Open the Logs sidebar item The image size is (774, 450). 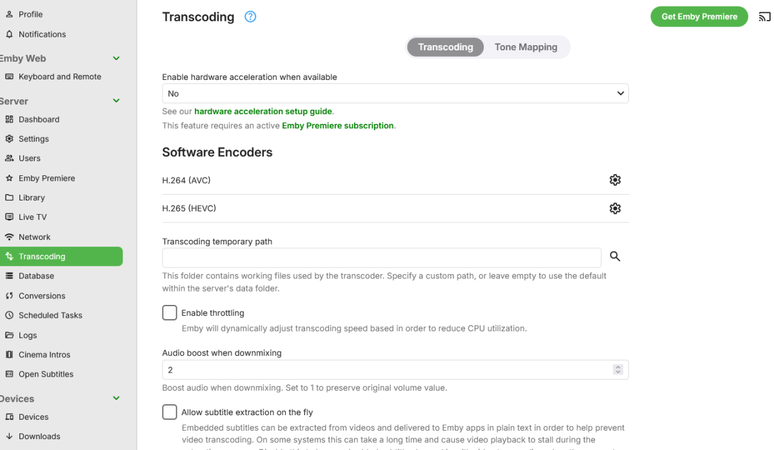[x=28, y=335]
